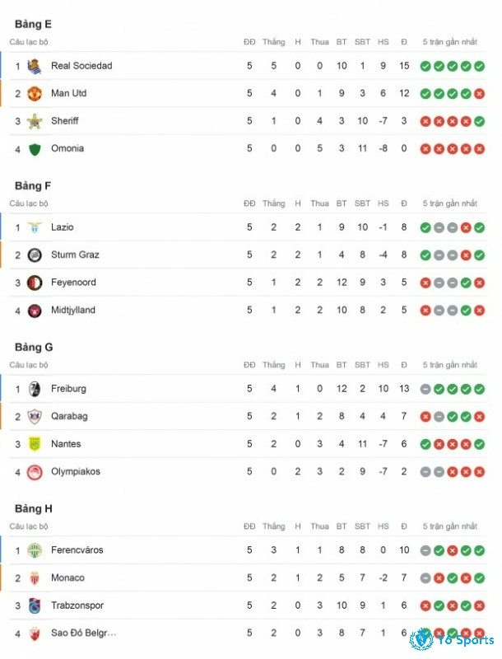Click the Trabzonspor club crest
The height and width of the screenshot is (659, 502).
[35, 605]
